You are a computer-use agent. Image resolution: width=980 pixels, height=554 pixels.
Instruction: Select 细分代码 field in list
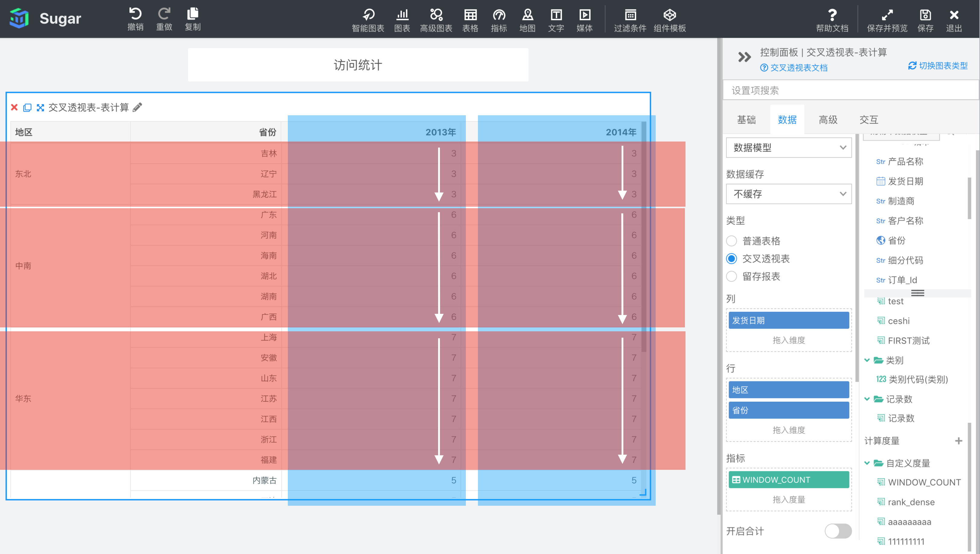click(x=900, y=260)
